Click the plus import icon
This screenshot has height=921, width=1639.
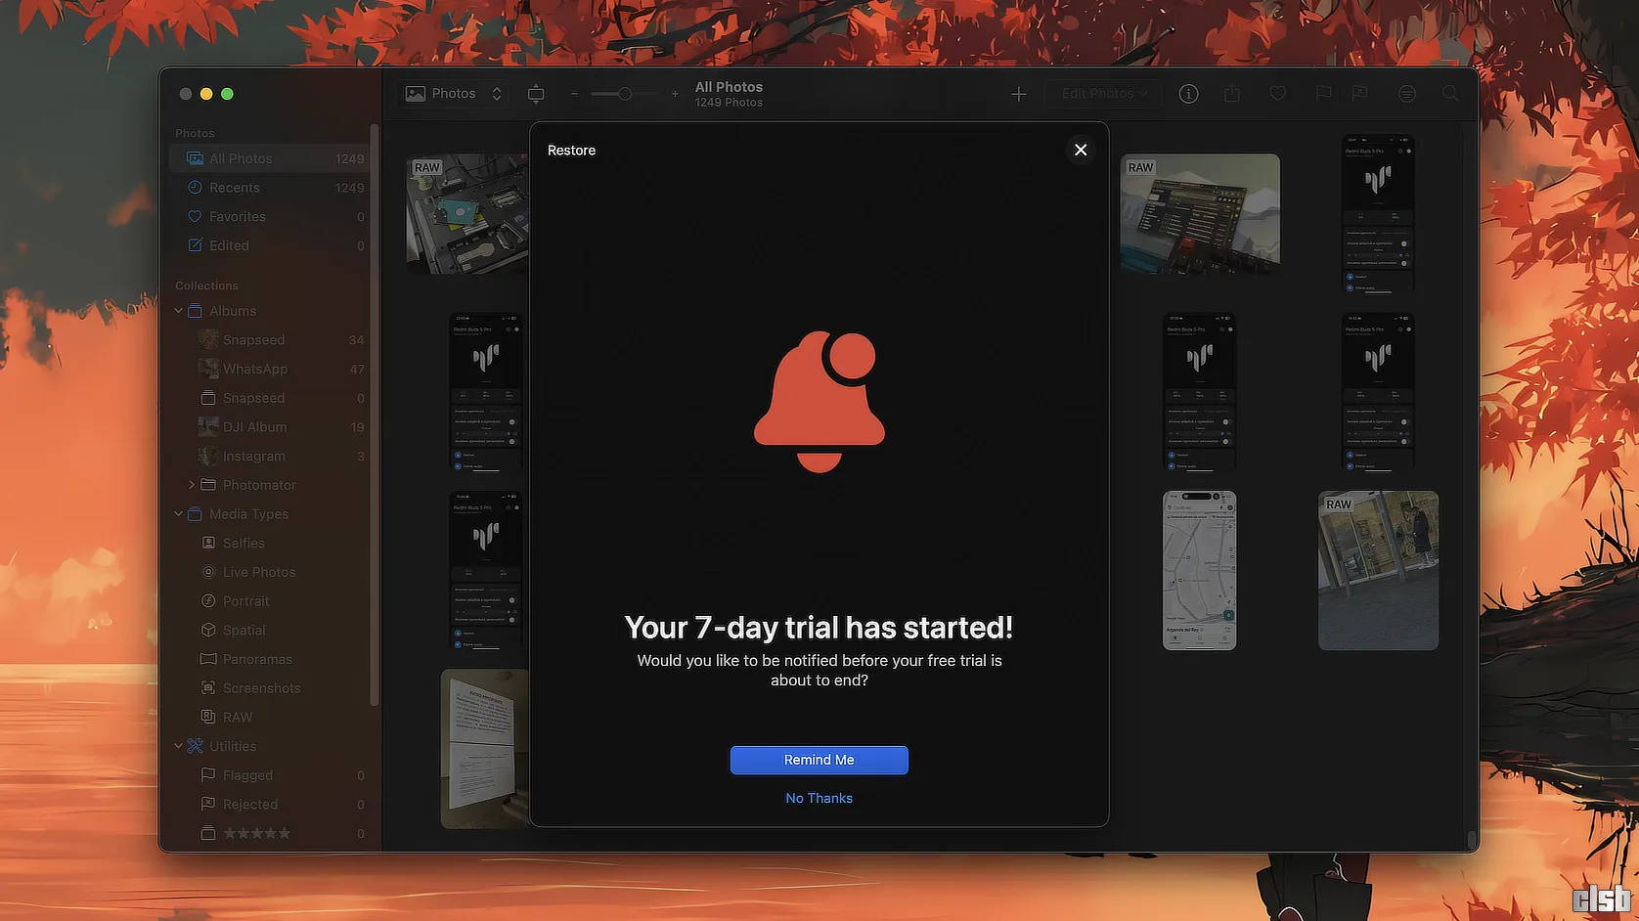pos(1018,94)
